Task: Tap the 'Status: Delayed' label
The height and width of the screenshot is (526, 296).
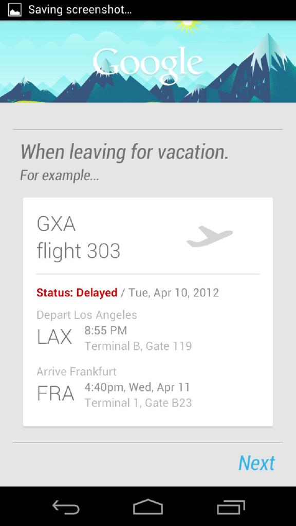Action: click(x=77, y=292)
